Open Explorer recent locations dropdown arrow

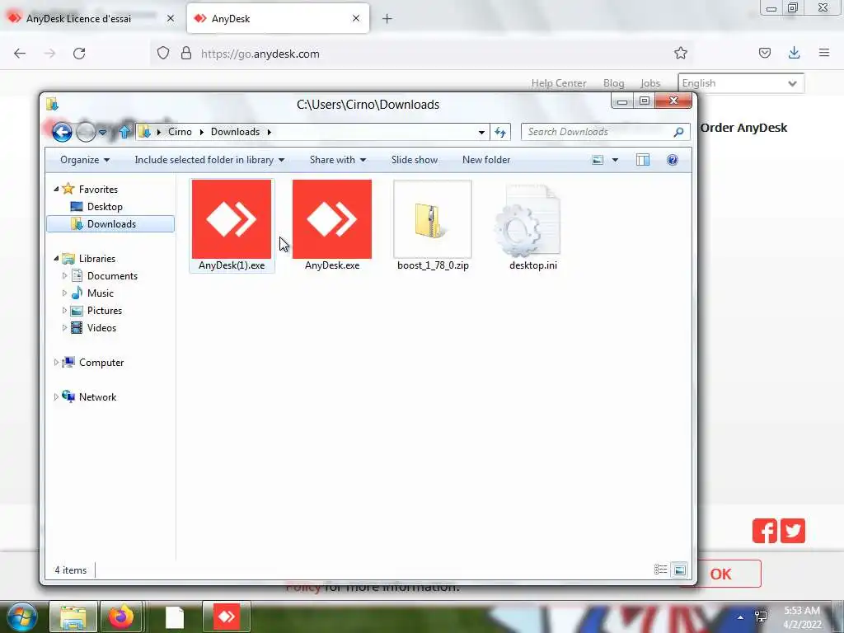click(102, 132)
